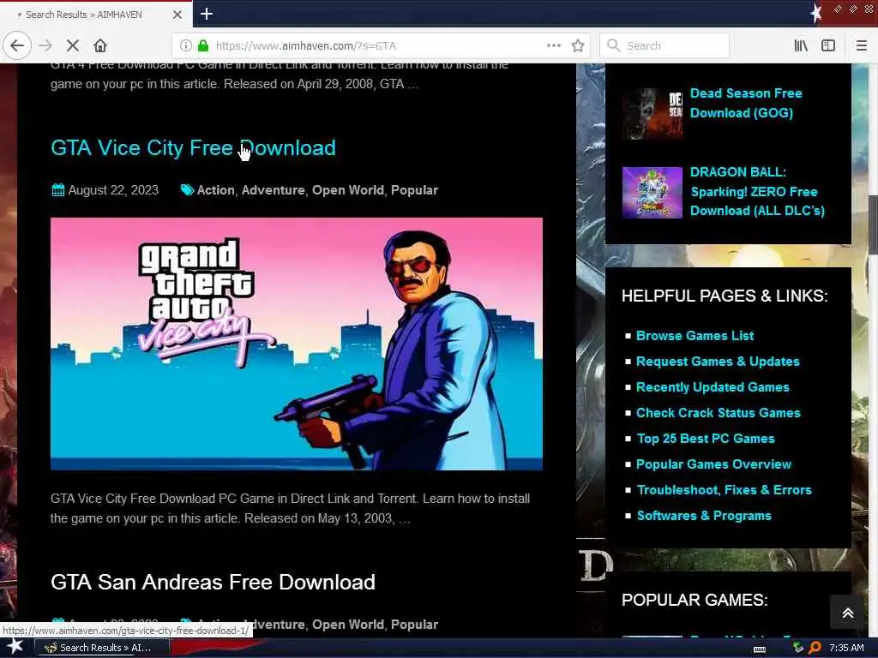Click the DRAGON BALL Sparking ZERO thumbnail

[x=652, y=193]
